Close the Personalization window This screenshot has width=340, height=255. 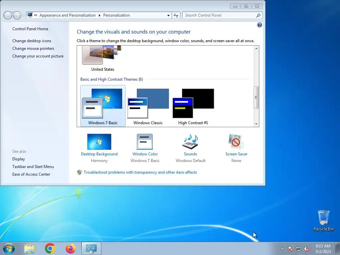[x=257, y=6]
